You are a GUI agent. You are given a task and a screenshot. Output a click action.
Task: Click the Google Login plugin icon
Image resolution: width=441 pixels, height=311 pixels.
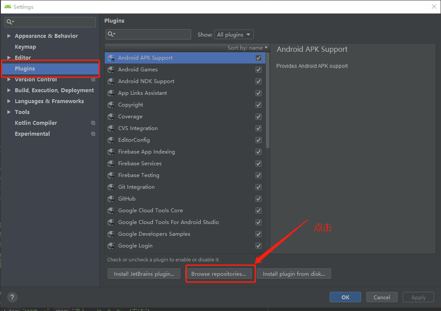click(111, 246)
